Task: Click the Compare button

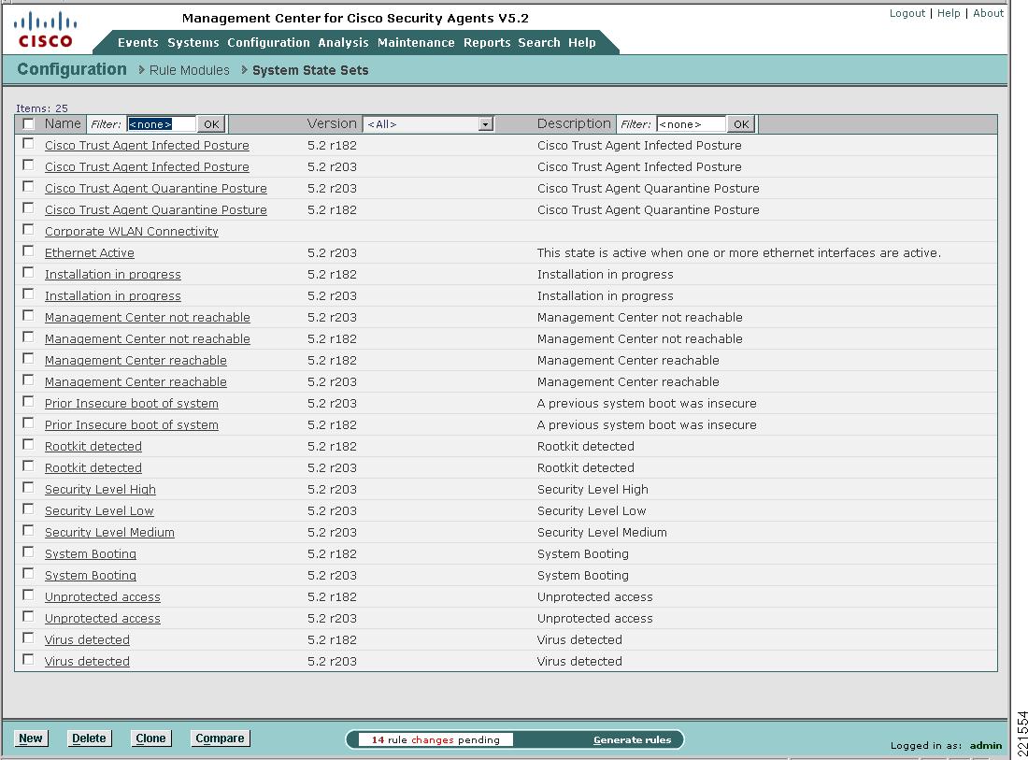Action: point(221,738)
